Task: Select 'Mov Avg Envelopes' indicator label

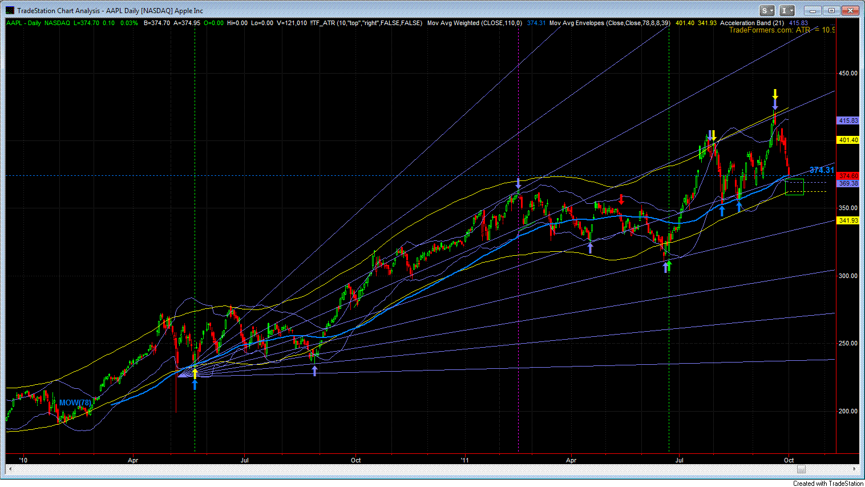Action: pos(609,23)
